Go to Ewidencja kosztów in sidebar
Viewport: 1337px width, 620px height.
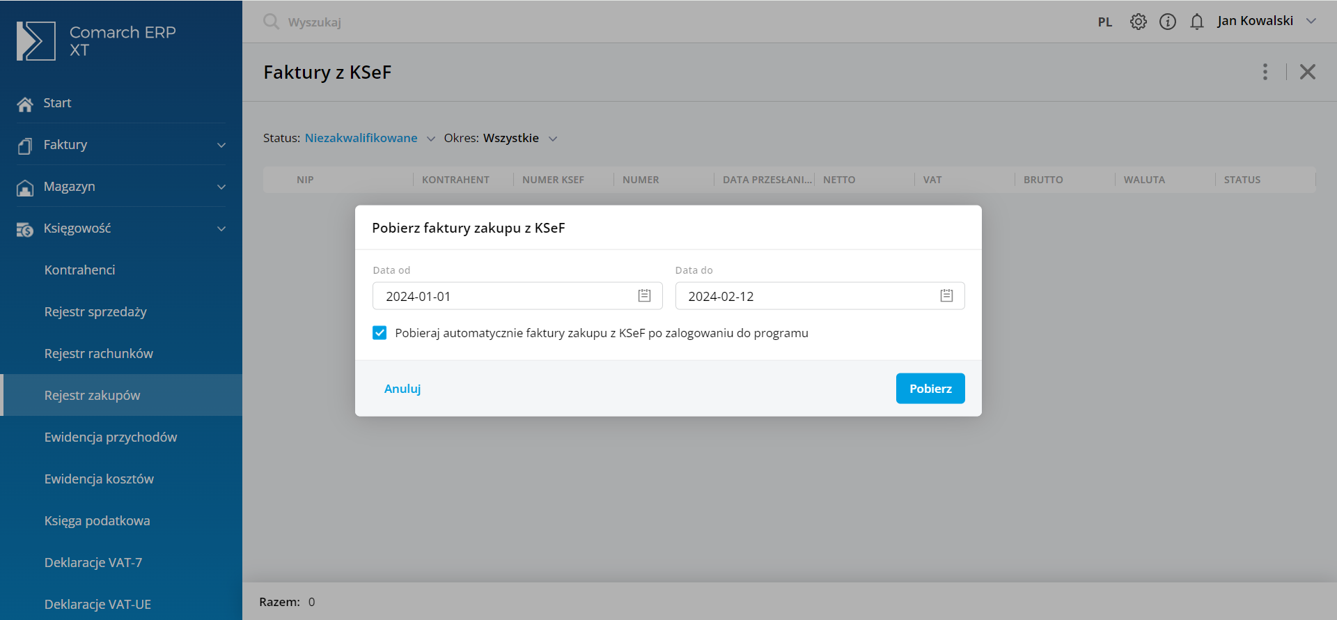coord(99,479)
